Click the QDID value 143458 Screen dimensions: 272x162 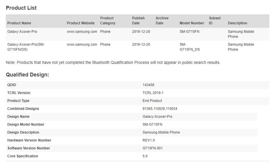tap(148, 85)
